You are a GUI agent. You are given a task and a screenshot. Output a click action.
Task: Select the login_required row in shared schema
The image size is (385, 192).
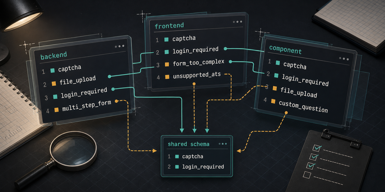[x=196, y=167]
